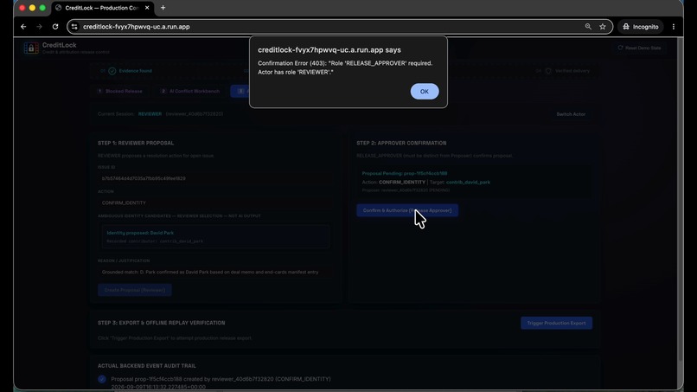Click the Issue ID input field
697x392 pixels.
pyautogui.click(x=214, y=178)
